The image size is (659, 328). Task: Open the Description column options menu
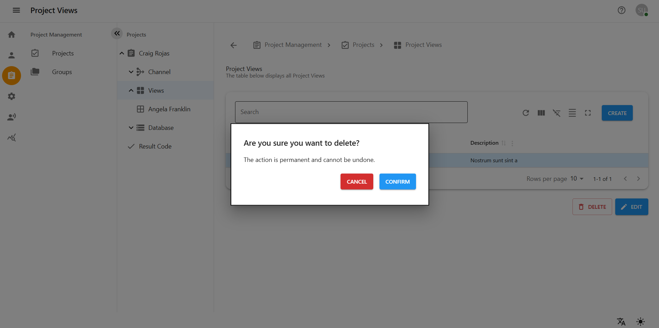[512, 143]
